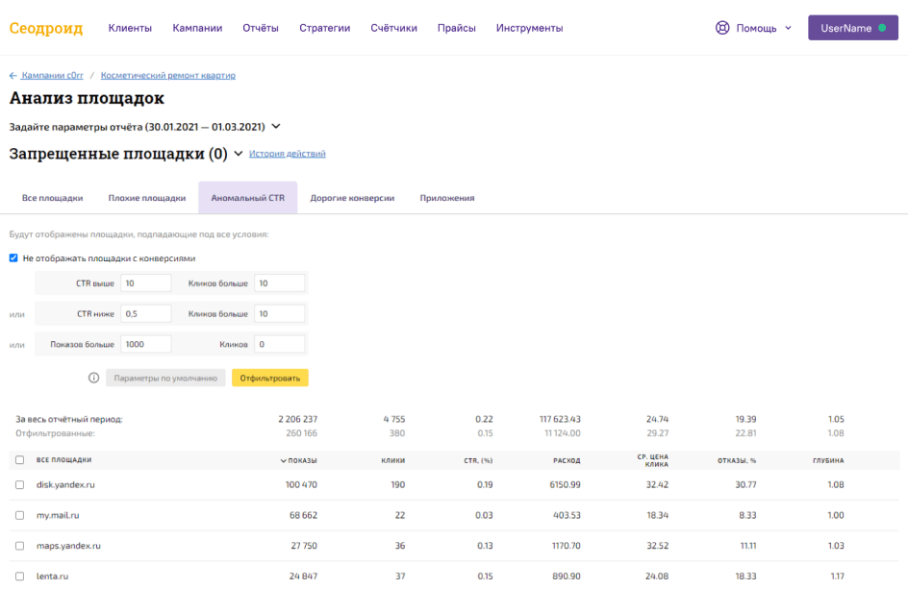The image size is (908, 589).
Task: Expand report parameters date chevron
Action: (x=276, y=126)
